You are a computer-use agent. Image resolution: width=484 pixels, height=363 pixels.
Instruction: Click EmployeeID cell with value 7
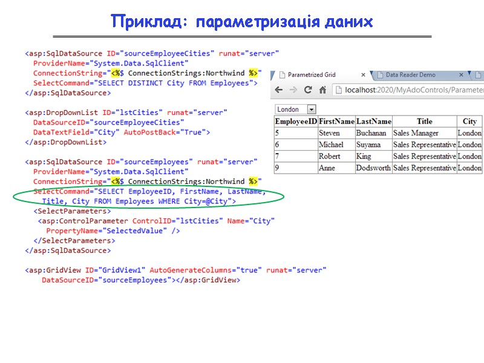point(296,156)
